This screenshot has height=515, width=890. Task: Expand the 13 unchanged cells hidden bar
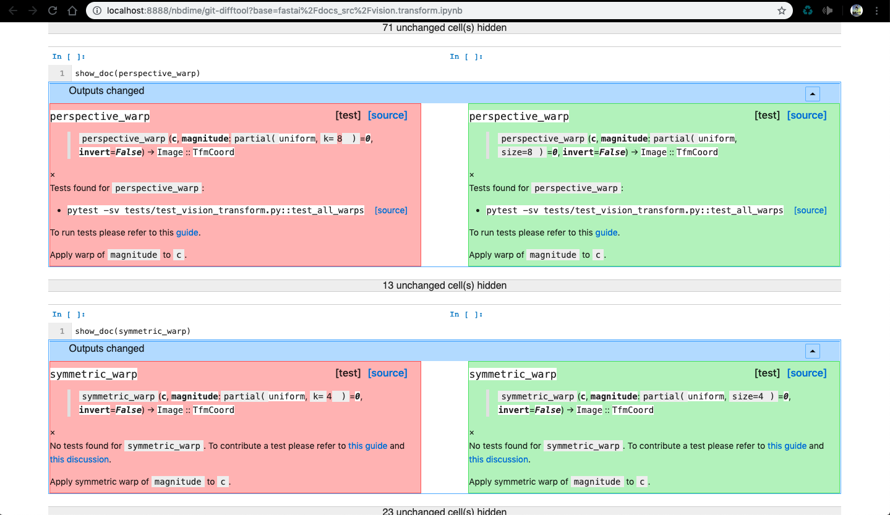tap(445, 285)
